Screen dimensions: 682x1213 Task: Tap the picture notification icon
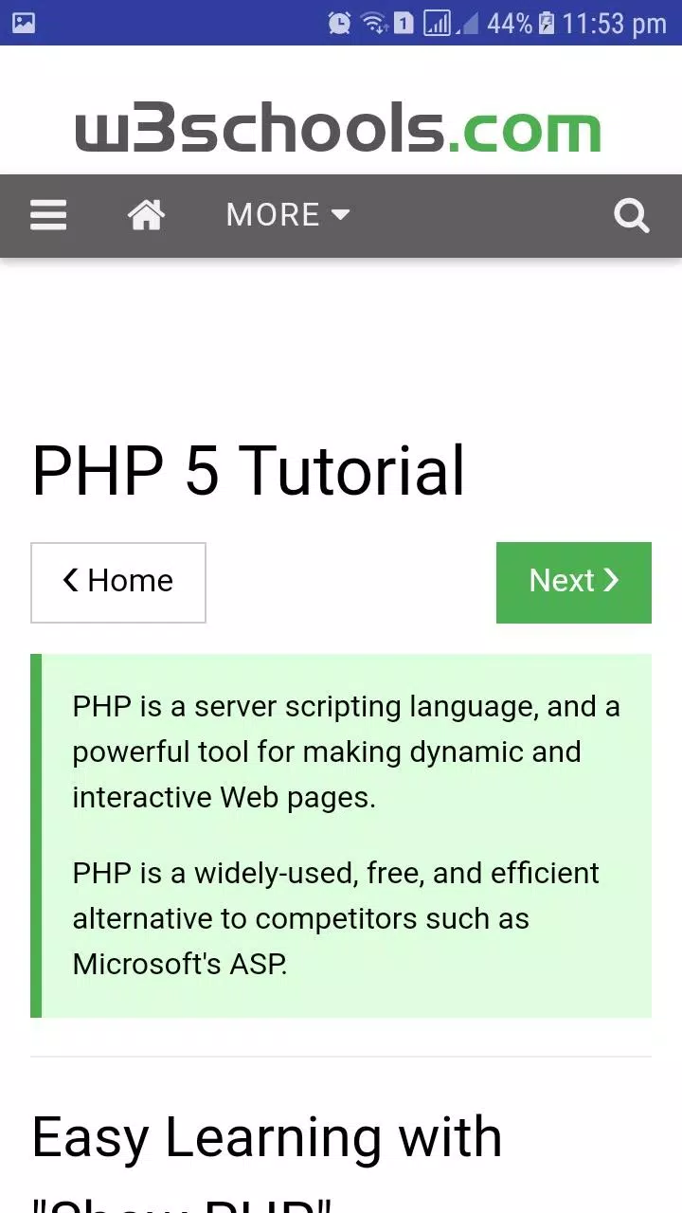pos(24,23)
